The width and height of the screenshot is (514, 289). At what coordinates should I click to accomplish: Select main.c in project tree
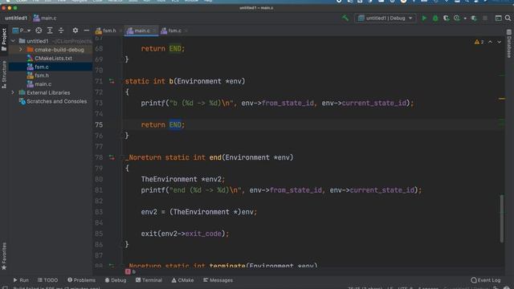43,84
